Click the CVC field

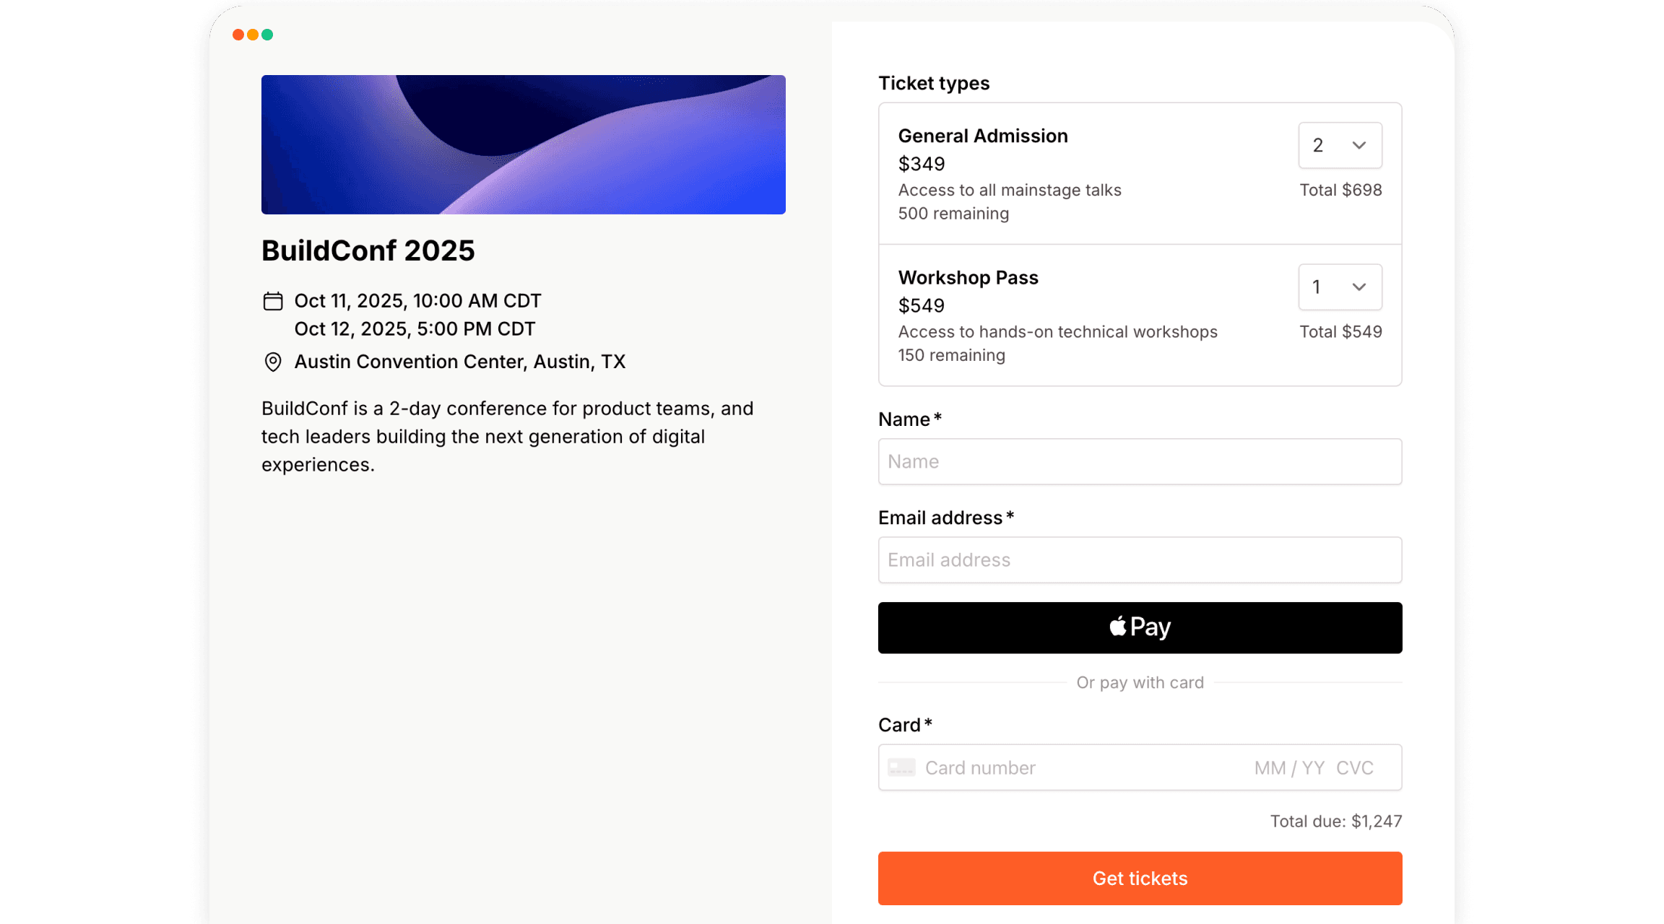click(1355, 767)
